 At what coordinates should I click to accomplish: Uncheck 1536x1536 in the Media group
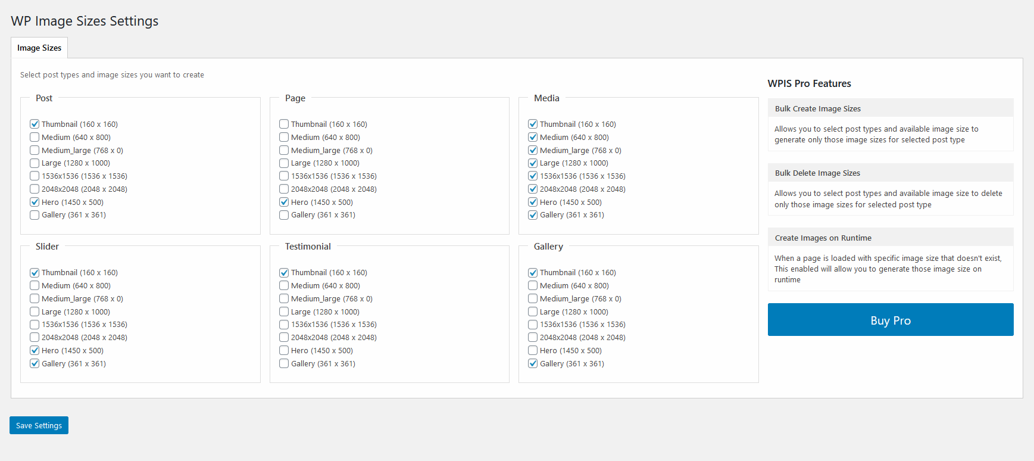coord(533,176)
